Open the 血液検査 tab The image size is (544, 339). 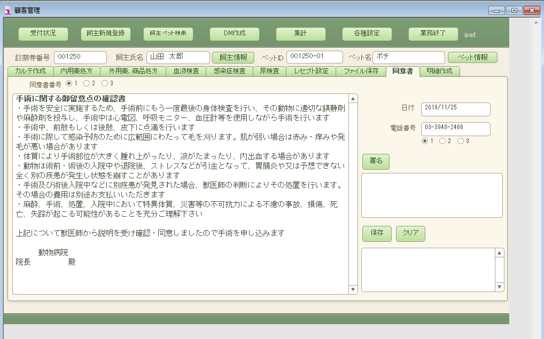pyautogui.click(x=185, y=72)
